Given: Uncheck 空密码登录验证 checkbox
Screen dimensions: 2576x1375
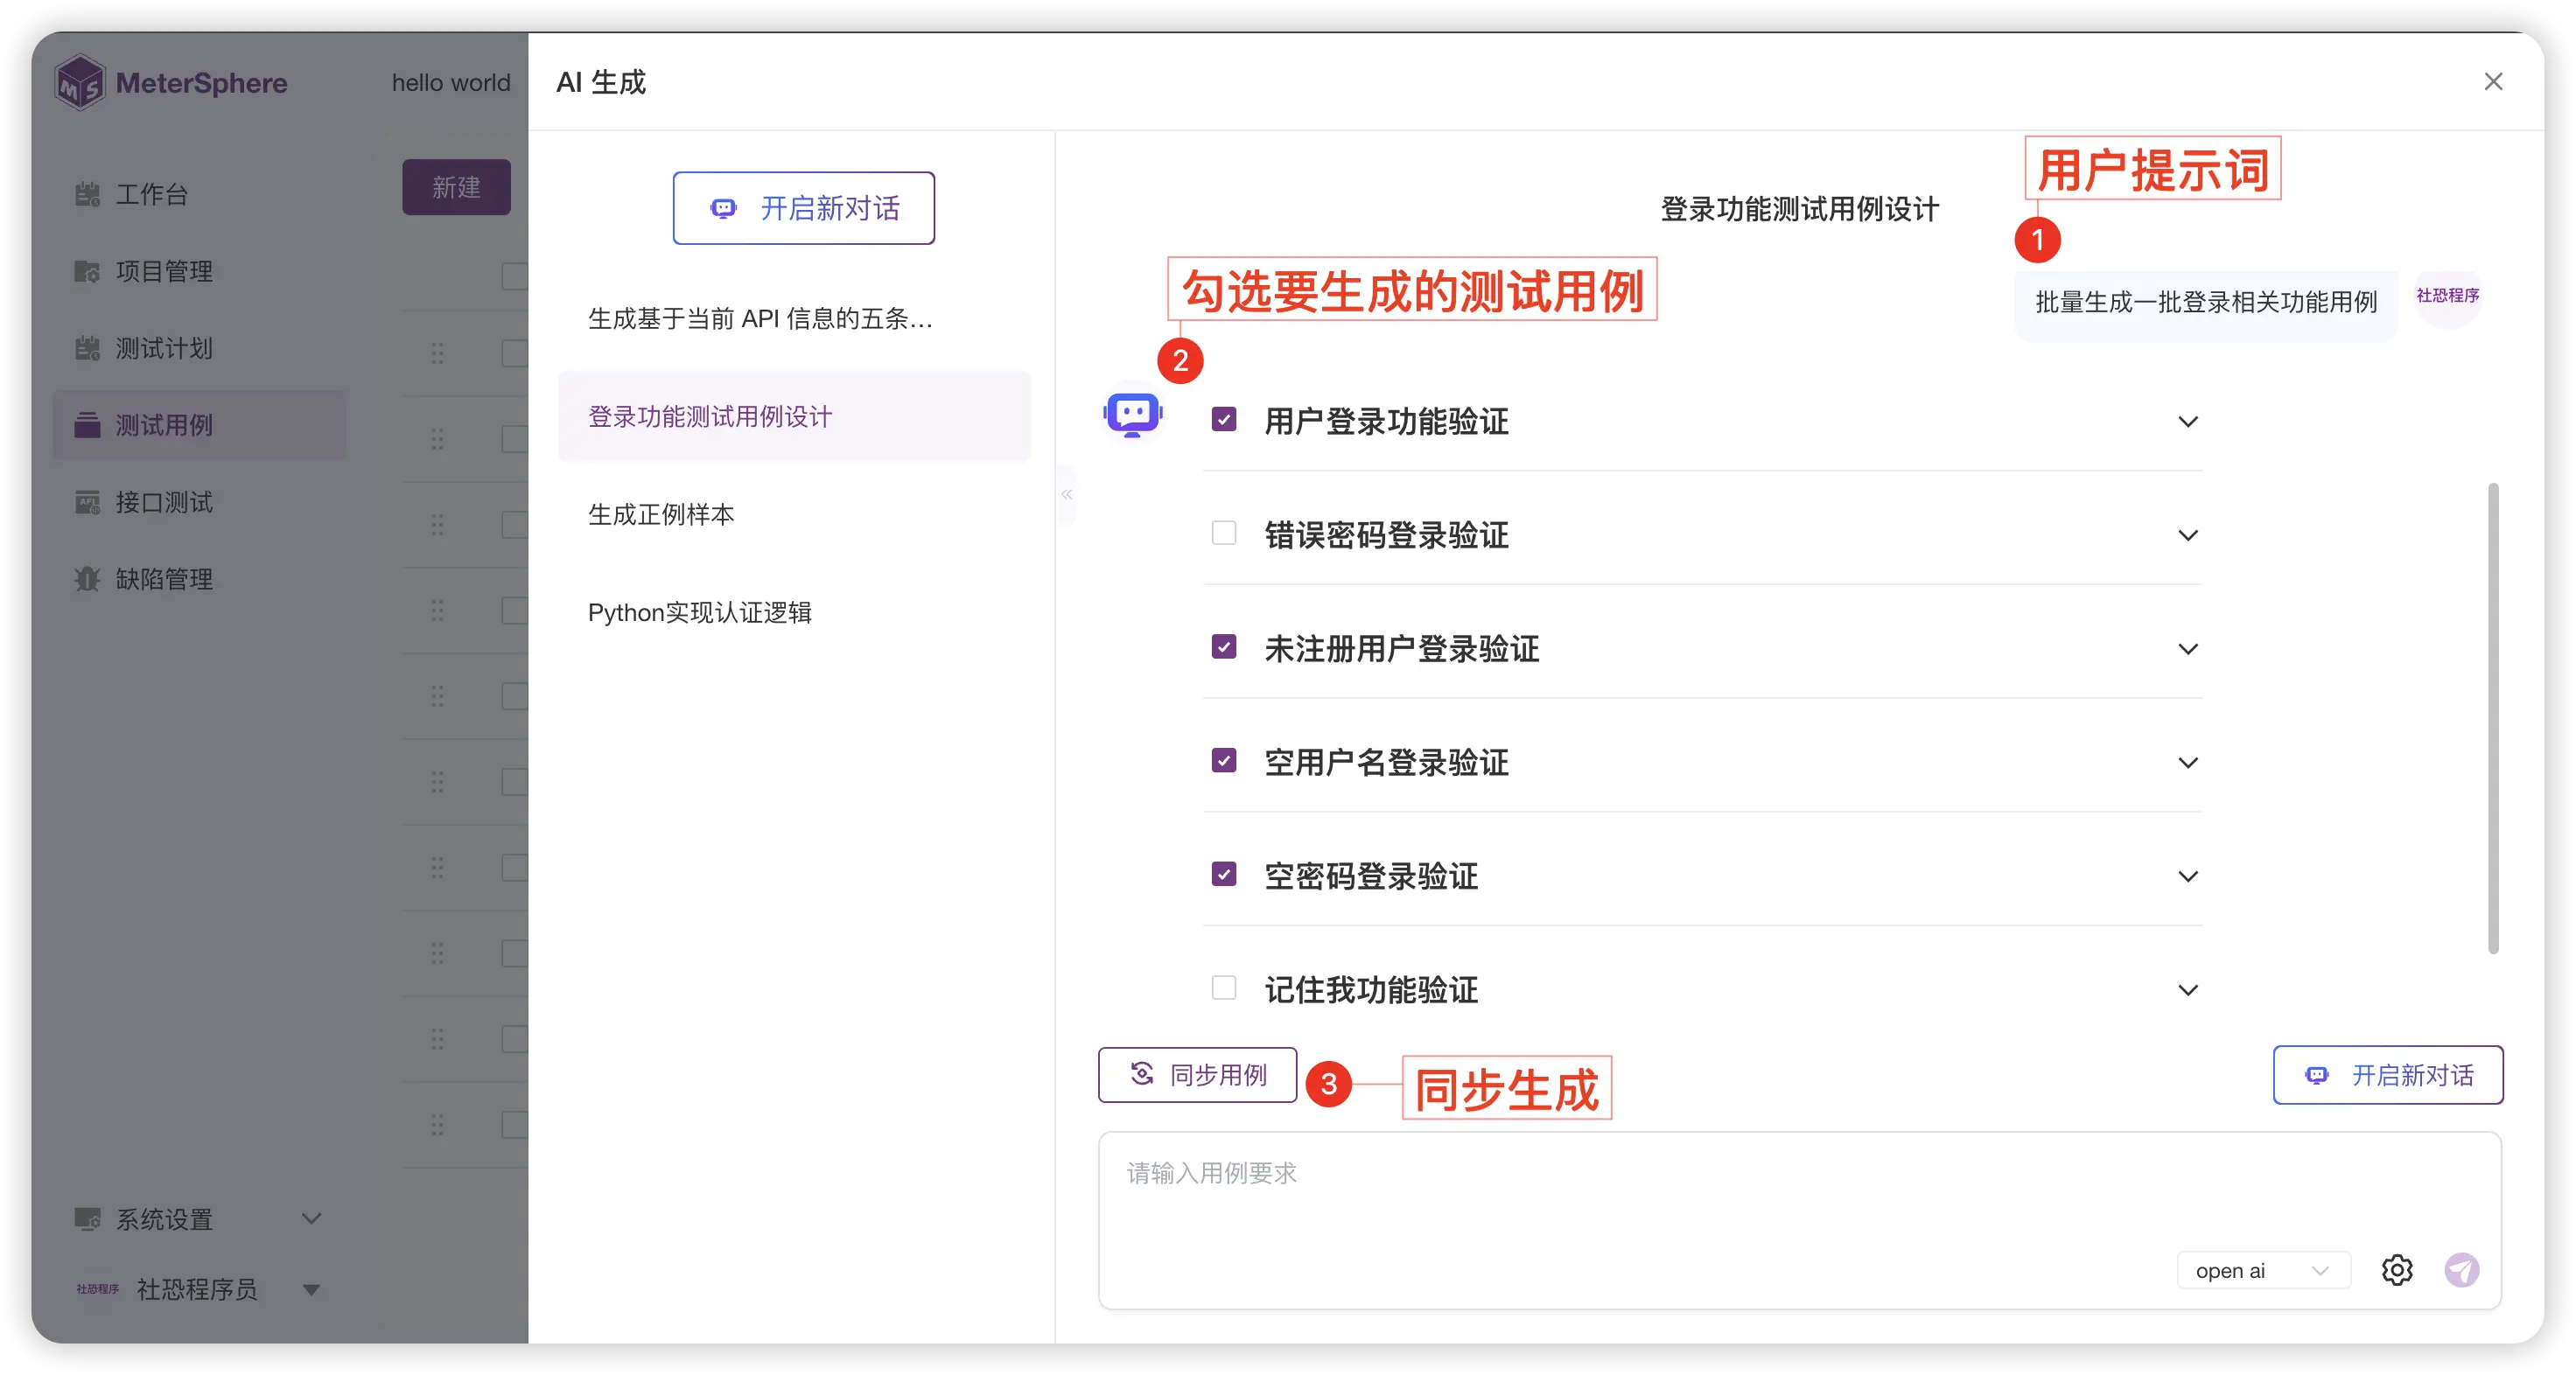Looking at the screenshot, I should click(1224, 875).
